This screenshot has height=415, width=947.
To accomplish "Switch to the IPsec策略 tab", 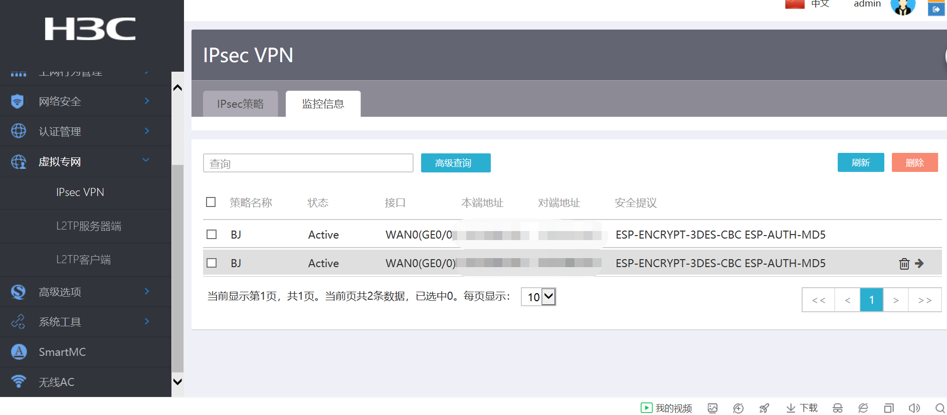I will [x=240, y=104].
